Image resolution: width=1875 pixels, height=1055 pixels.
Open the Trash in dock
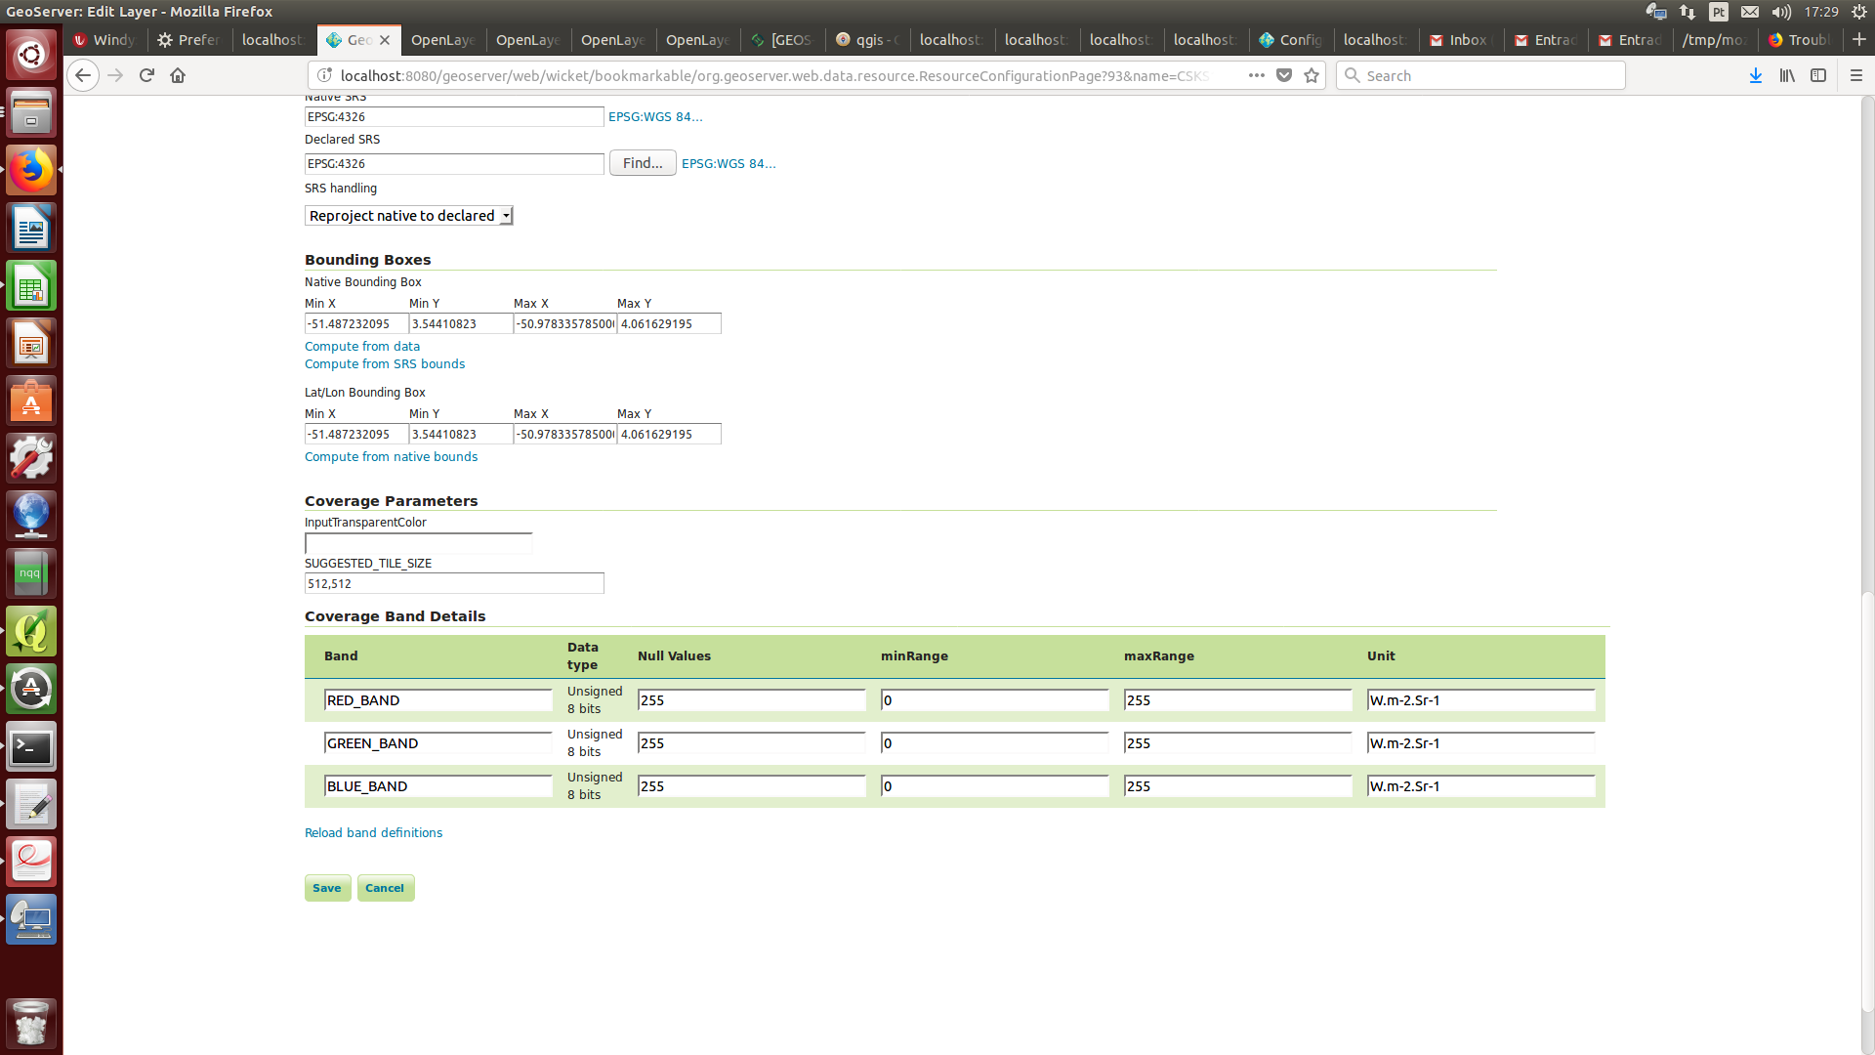[x=31, y=1023]
